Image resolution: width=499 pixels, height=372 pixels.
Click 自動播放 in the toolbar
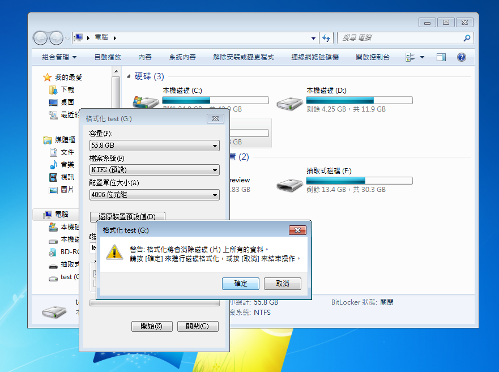pos(108,57)
